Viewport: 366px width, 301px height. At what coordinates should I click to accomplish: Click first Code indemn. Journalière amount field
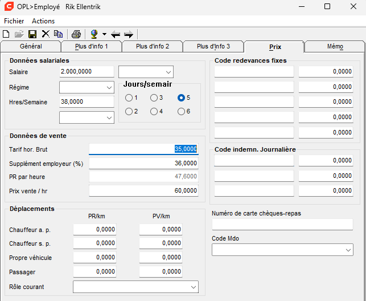click(326, 161)
